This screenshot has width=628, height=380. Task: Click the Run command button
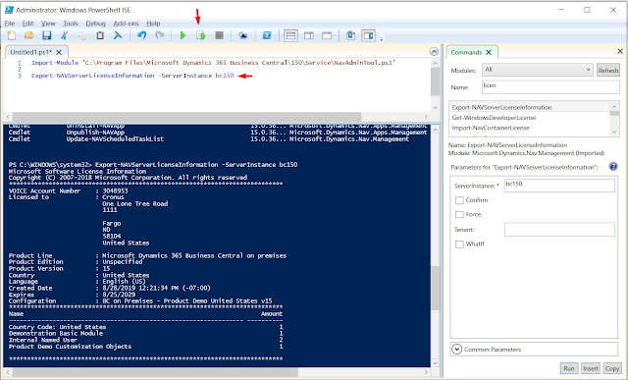[x=569, y=368]
